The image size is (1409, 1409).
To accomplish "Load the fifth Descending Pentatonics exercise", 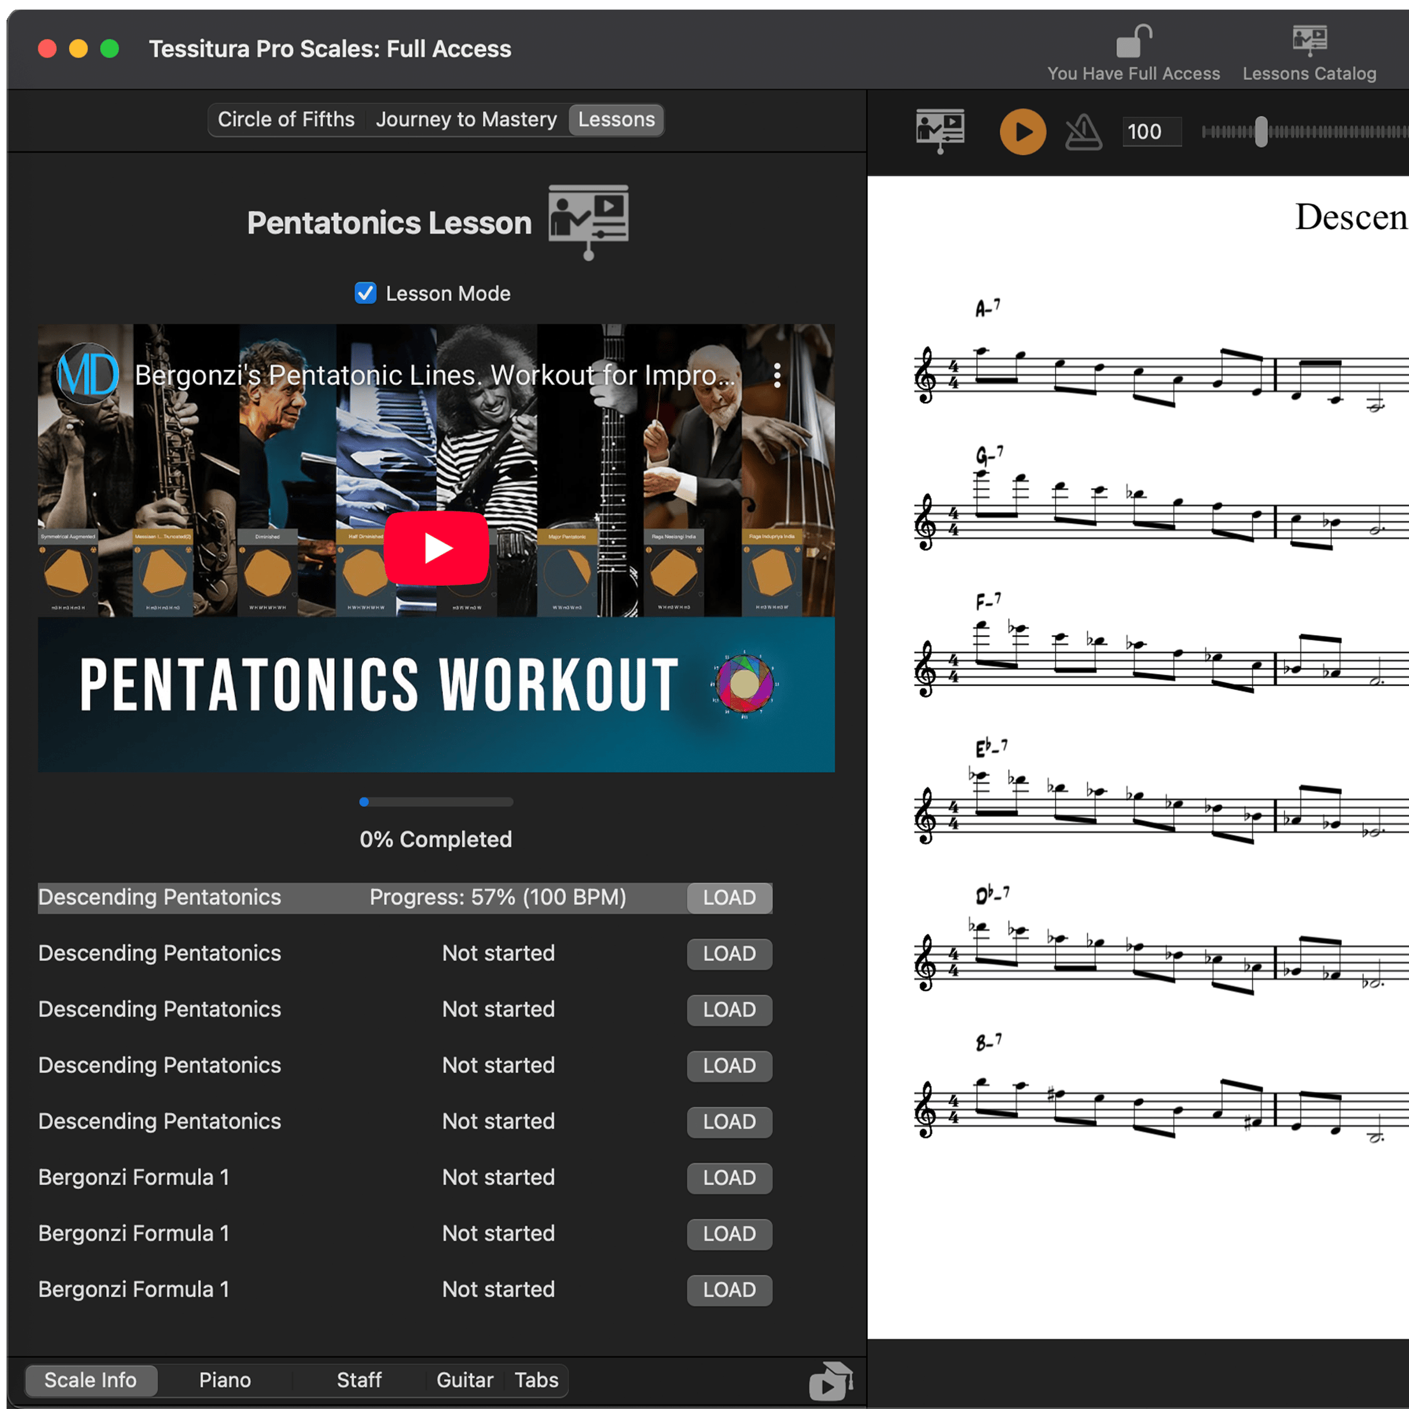I will click(729, 1122).
